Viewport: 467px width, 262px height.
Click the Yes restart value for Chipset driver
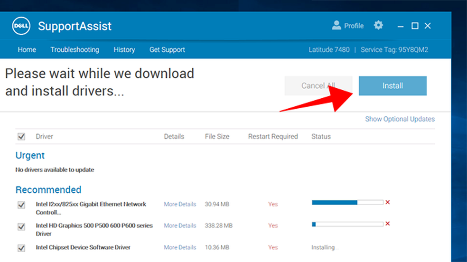273,247
